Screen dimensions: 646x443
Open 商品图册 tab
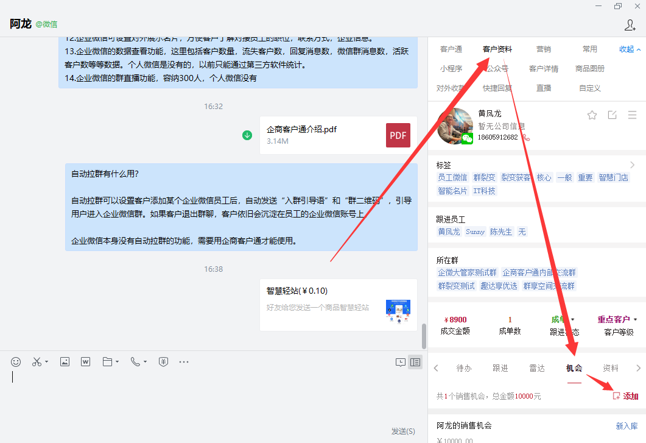pos(589,68)
